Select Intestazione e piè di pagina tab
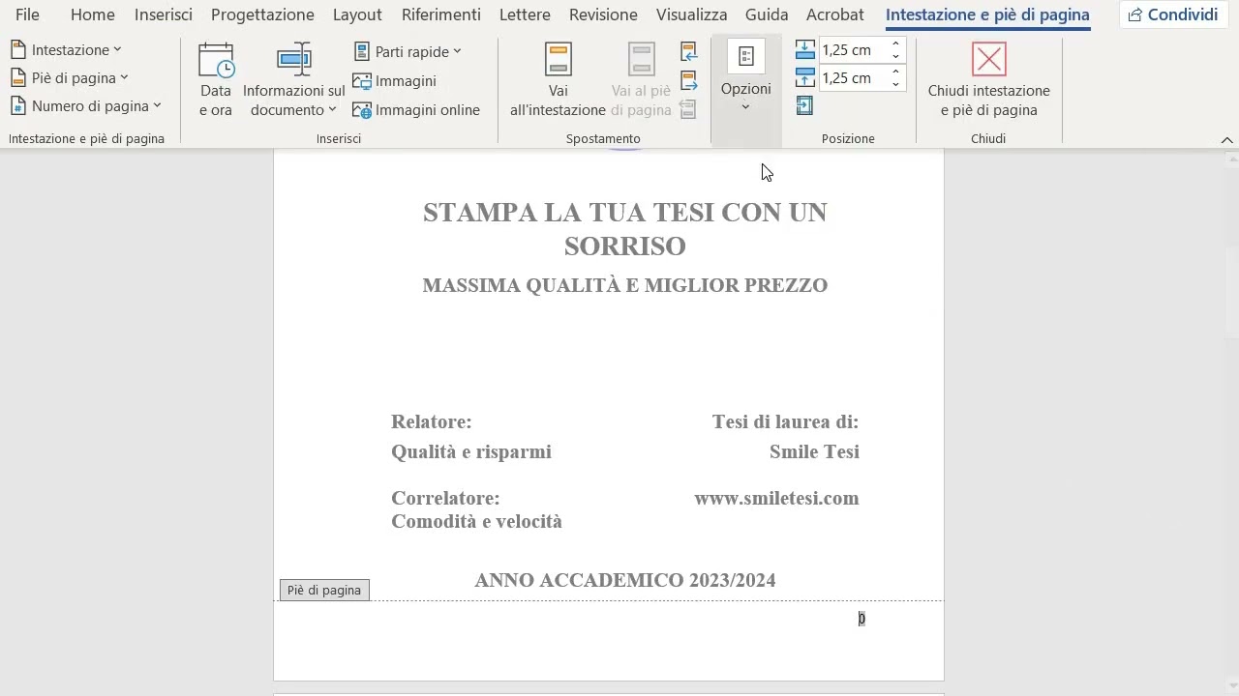 [x=987, y=14]
